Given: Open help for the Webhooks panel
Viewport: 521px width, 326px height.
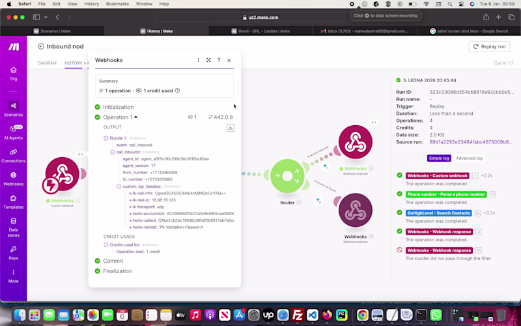Looking at the screenshot, I should click(x=219, y=60).
